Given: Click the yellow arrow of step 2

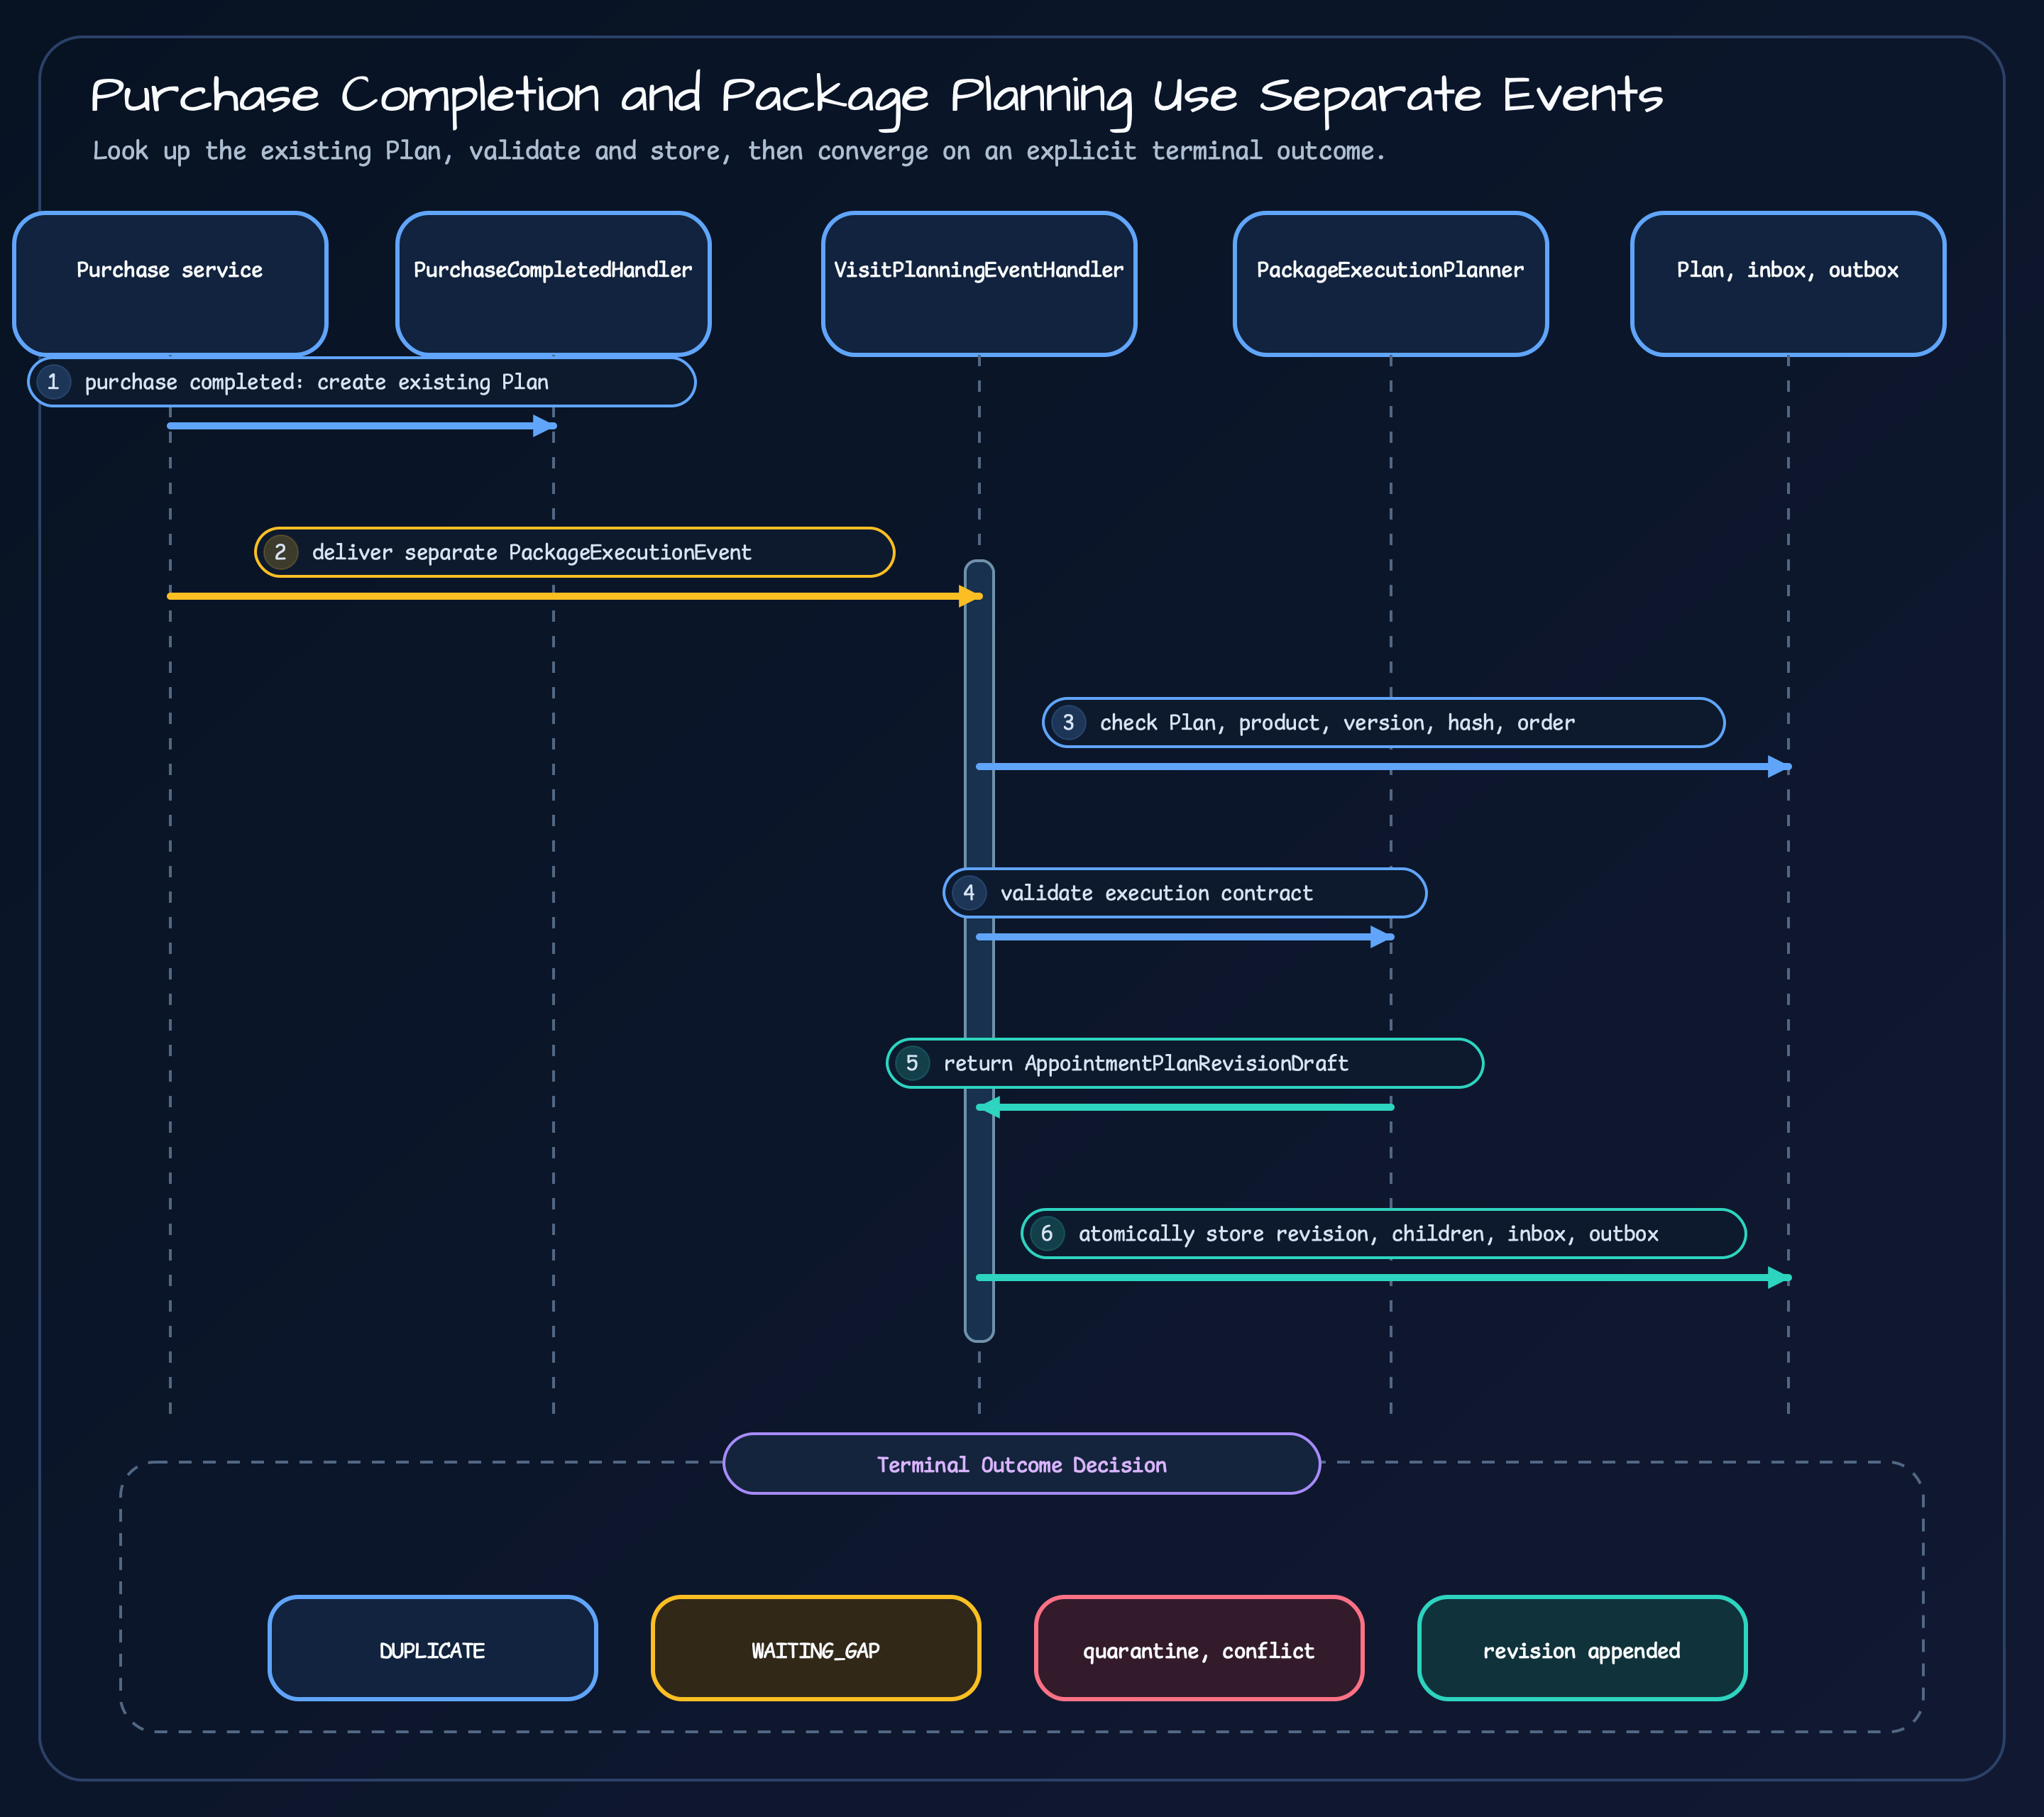Looking at the screenshot, I should pos(575,597).
